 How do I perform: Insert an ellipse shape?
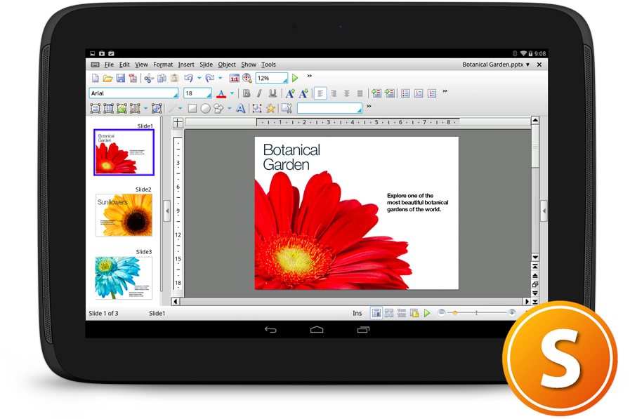(x=206, y=109)
